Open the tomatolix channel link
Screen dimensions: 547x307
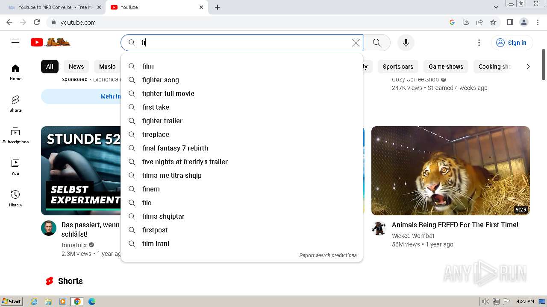74,245
